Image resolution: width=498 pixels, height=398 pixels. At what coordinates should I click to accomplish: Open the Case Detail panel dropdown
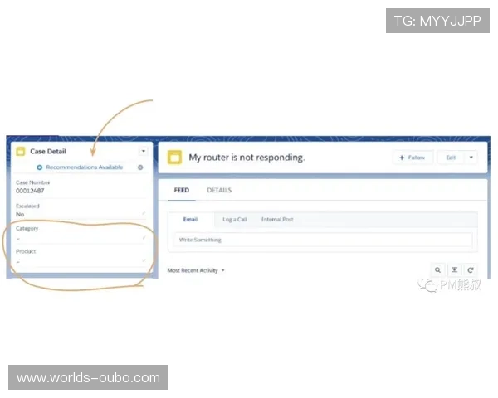pos(143,152)
